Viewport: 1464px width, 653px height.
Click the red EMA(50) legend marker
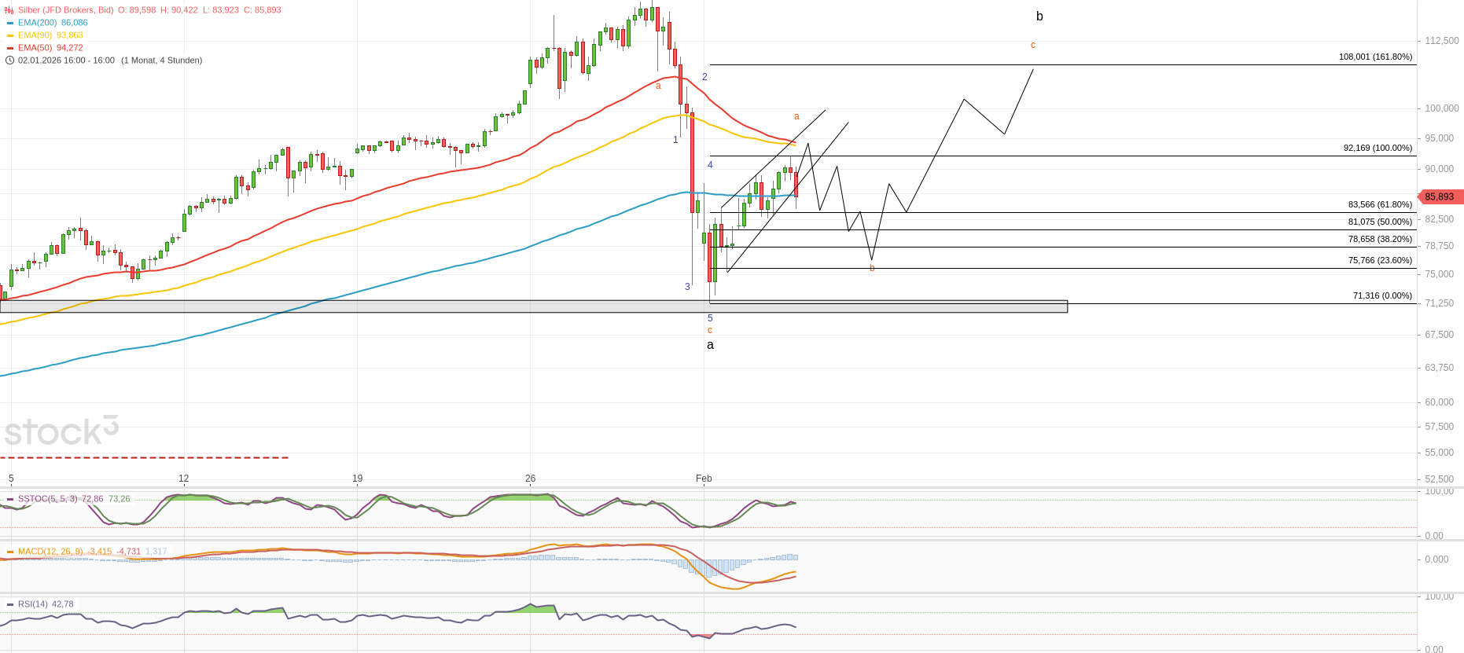[x=10, y=48]
